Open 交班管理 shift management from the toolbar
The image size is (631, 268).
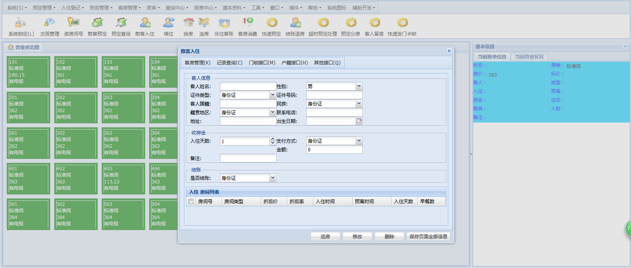click(49, 23)
